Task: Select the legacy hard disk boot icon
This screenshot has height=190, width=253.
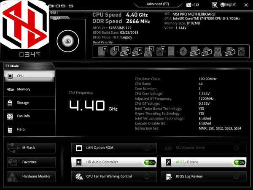Action: tap(171, 52)
